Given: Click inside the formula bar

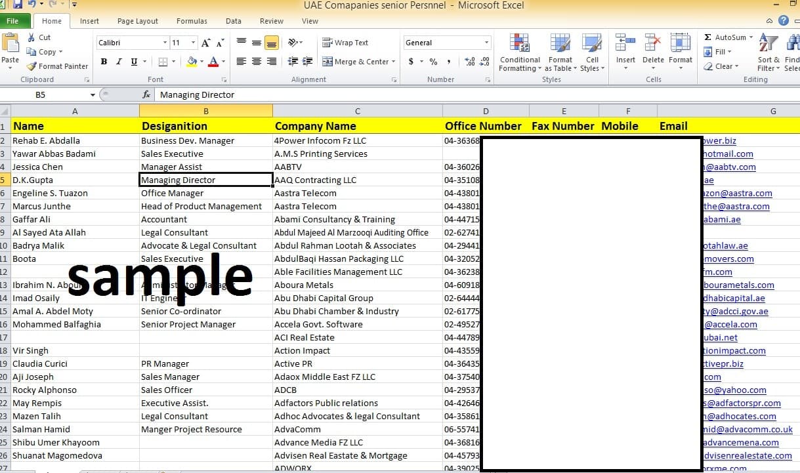Looking at the screenshot, I should click(263, 94).
